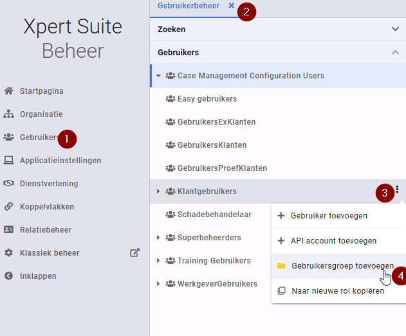
Task: Expand the Zoeken section chevron
Action: [395, 29]
